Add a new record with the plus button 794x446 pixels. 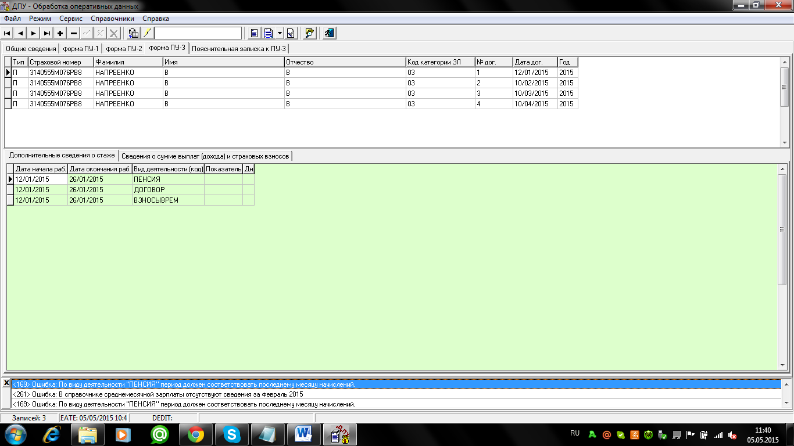coord(60,33)
